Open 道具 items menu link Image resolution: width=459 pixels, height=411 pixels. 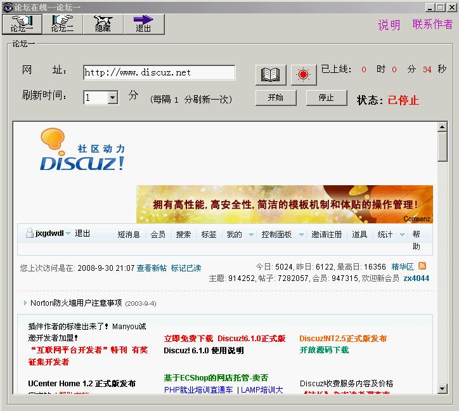pos(359,234)
